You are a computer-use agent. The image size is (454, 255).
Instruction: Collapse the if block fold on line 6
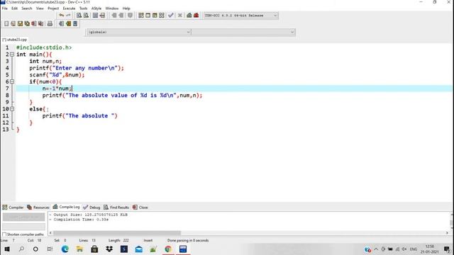tap(12, 81)
